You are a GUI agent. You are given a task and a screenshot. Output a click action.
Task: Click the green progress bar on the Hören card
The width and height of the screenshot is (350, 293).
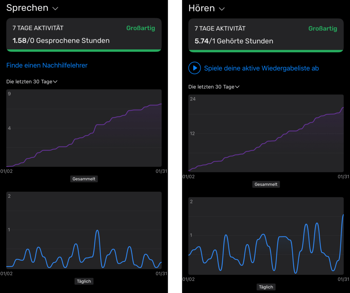coord(266,51)
